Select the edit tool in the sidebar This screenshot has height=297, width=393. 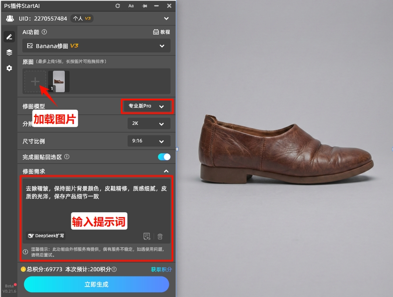(9, 37)
